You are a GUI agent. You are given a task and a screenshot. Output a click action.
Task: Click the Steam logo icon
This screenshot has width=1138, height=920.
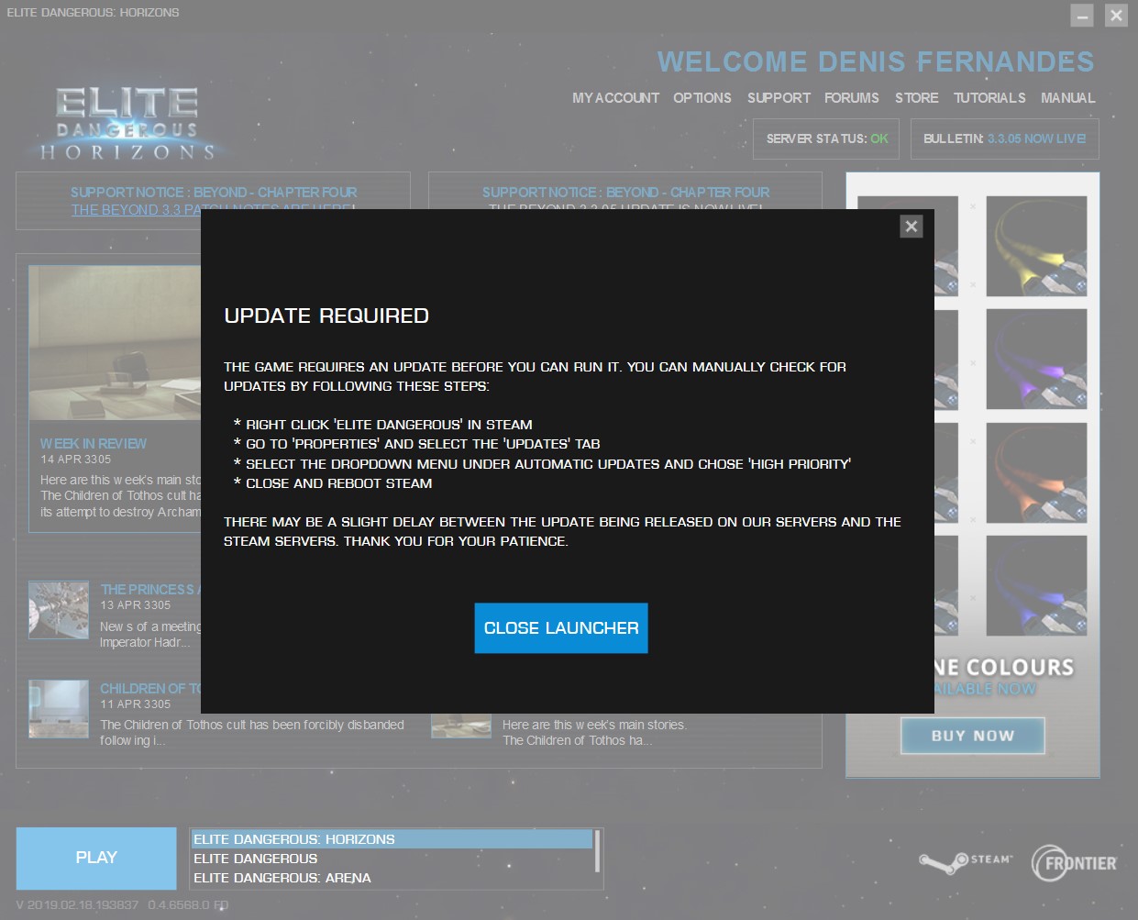point(966,861)
